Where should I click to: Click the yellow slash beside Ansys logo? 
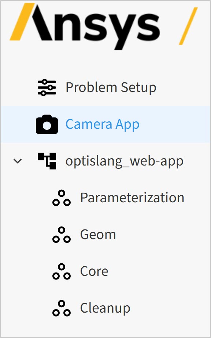coord(188,26)
